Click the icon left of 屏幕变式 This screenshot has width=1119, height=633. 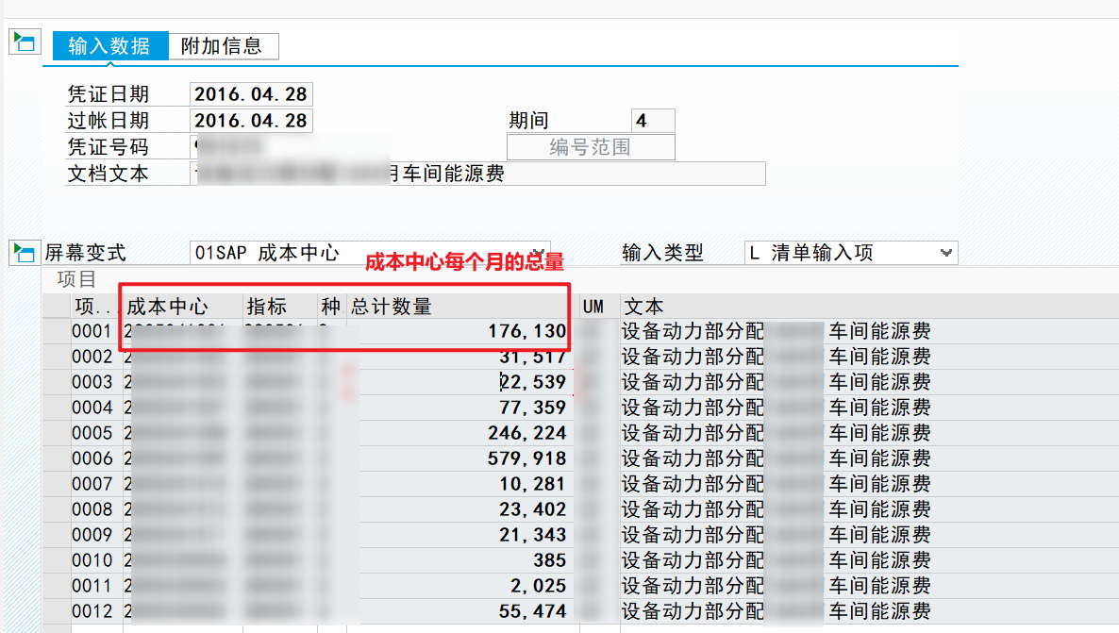click(x=25, y=252)
